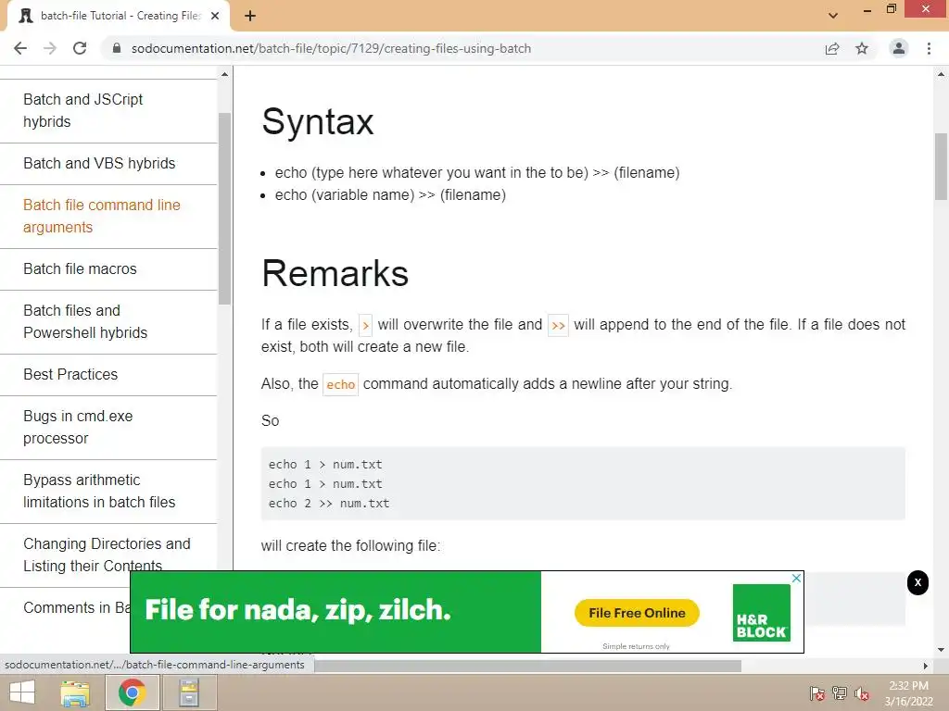
Task: Open Changing Directories and Listing topic
Action: 108,555
